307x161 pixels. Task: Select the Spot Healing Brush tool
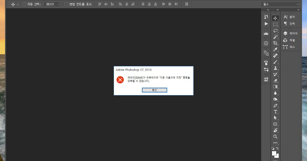point(275,55)
